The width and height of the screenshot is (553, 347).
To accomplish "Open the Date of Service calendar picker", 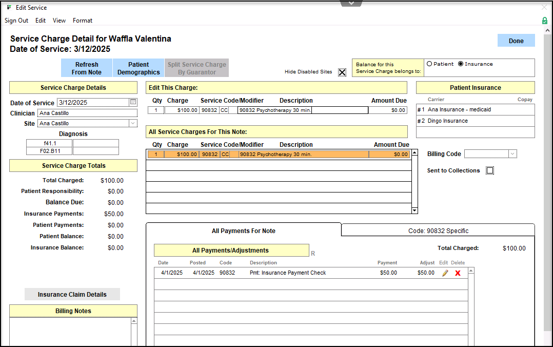I will pyautogui.click(x=133, y=102).
